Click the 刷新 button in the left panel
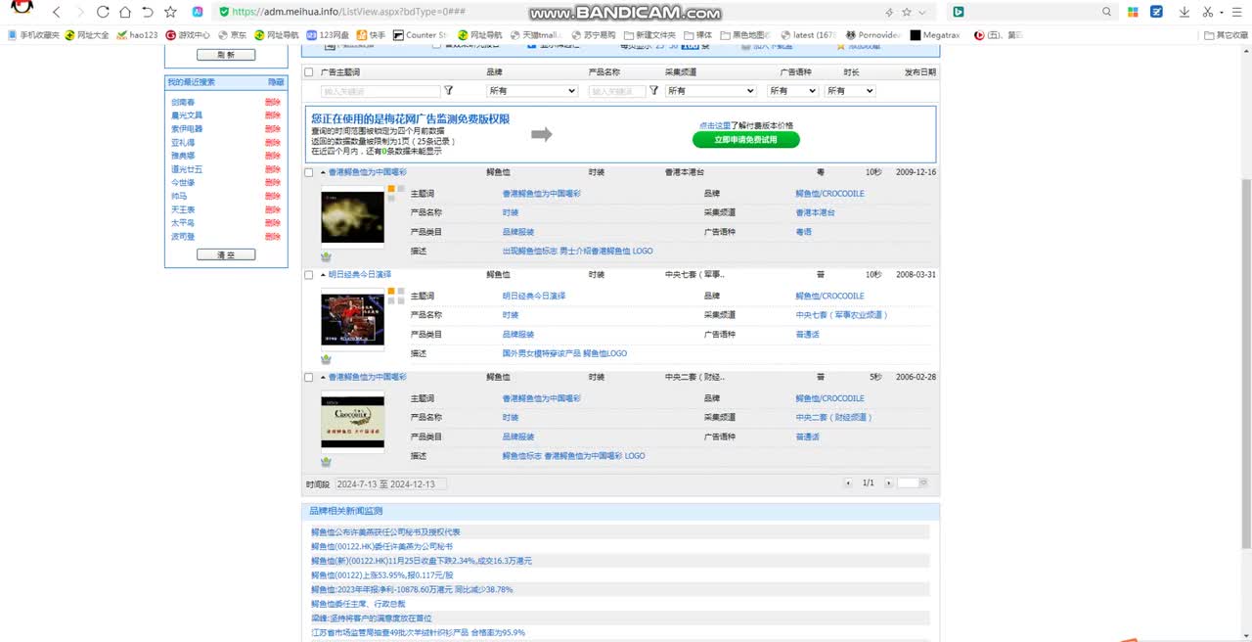Image resolution: width=1252 pixels, height=642 pixels. (x=226, y=55)
